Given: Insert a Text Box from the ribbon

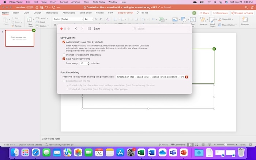Looking at the screenshot, I should pos(193,20).
